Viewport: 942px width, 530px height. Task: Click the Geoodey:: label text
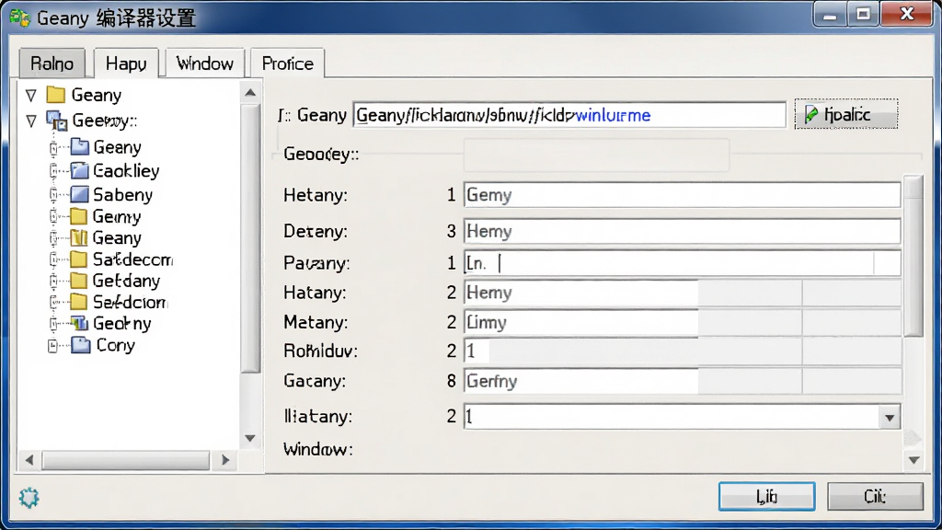pyautogui.click(x=321, y=155)
